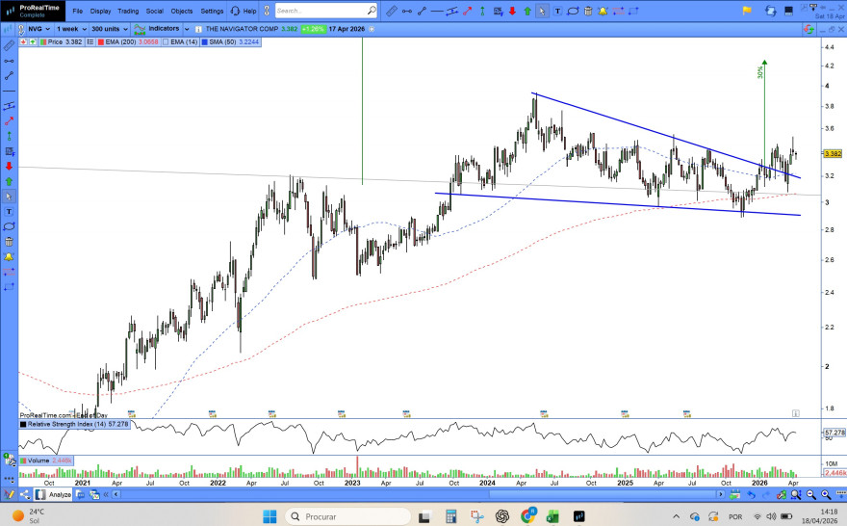This screenshot has width=847, height=526.
Task: Expand the 1 week timeframe dropdown
Action: tap(70, 29)
